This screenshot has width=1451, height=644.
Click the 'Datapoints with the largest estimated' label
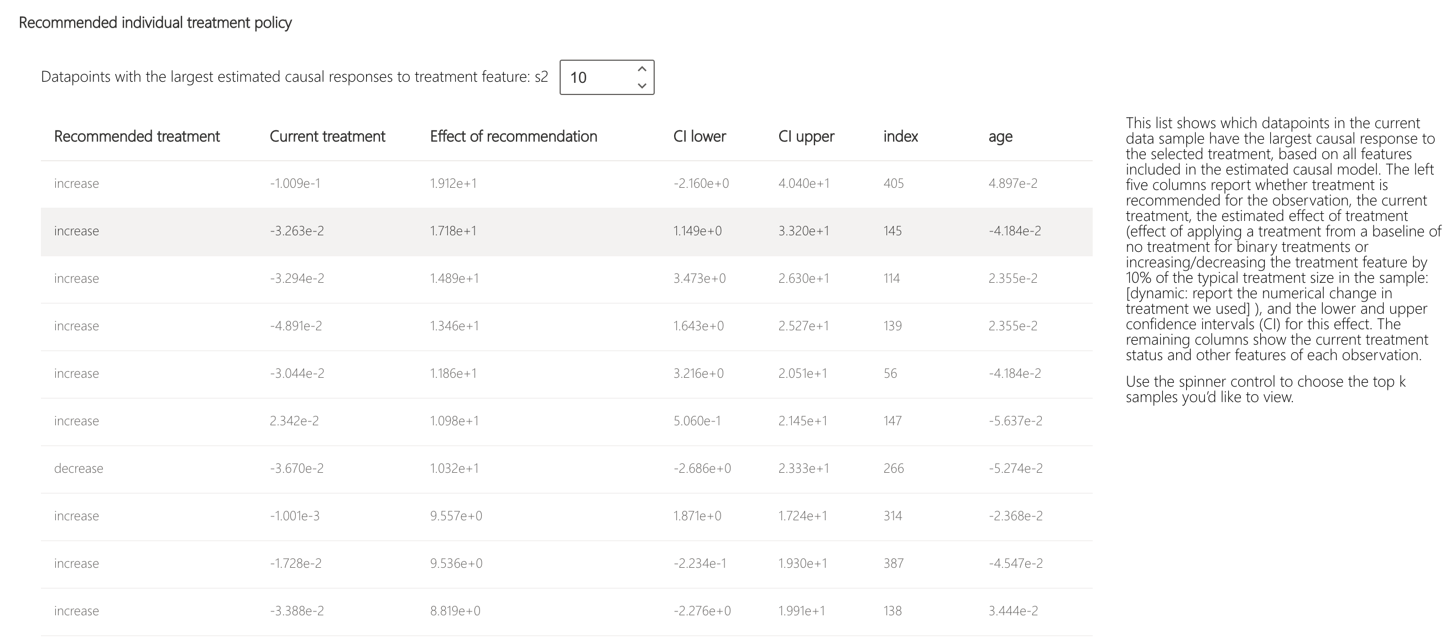click(295, 77)
